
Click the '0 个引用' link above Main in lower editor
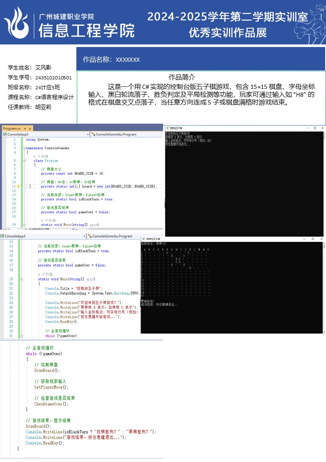[x=45, y=274]
